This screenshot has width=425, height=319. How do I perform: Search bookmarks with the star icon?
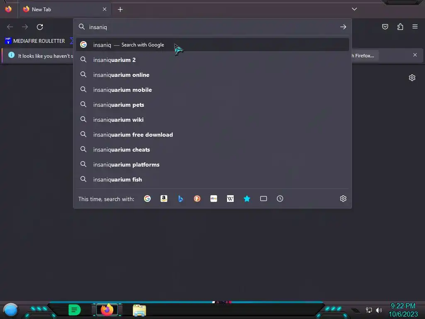coord(247,199)
